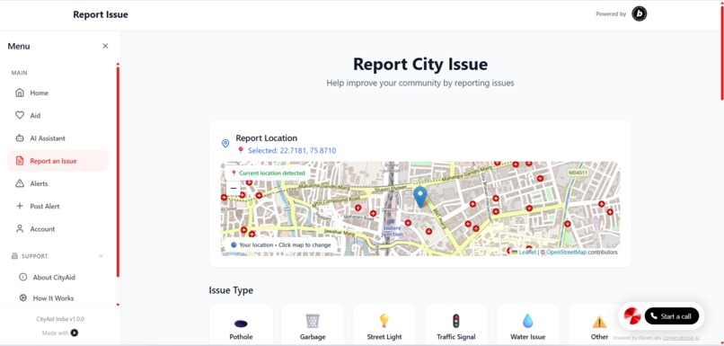
Task: Select Street Light issue type
Action: click(x=384, y=324)
